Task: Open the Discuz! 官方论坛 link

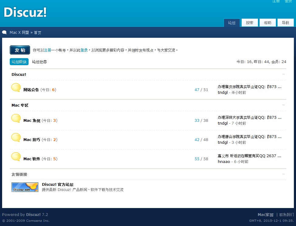Action: point(58,184)
